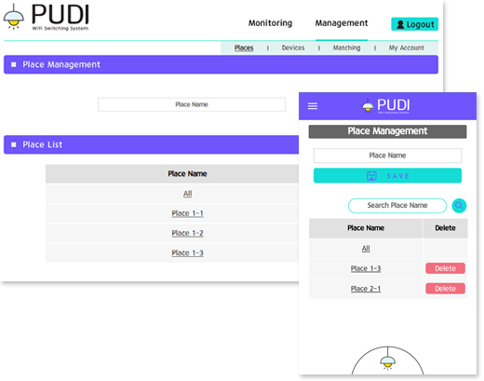Click the Search Place Name field
Viewport: 484px width, 381px height.
coord(397,206)
